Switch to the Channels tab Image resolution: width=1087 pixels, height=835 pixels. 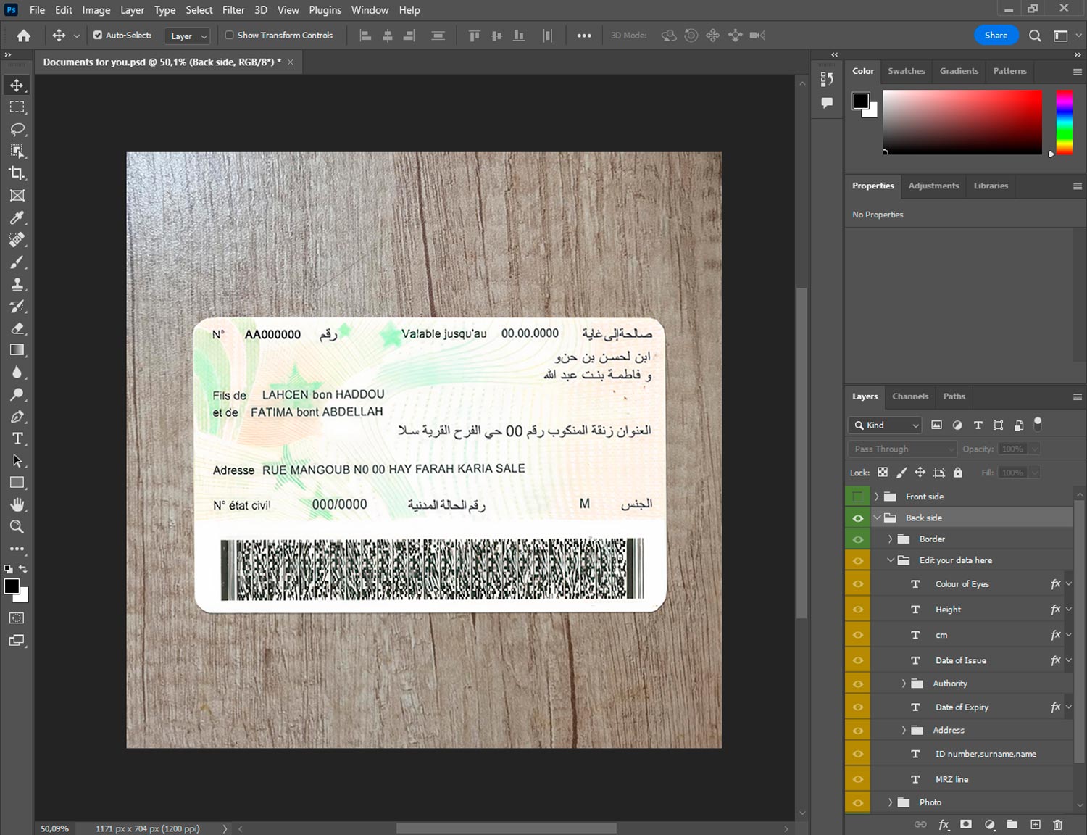(x=909, y=396)
